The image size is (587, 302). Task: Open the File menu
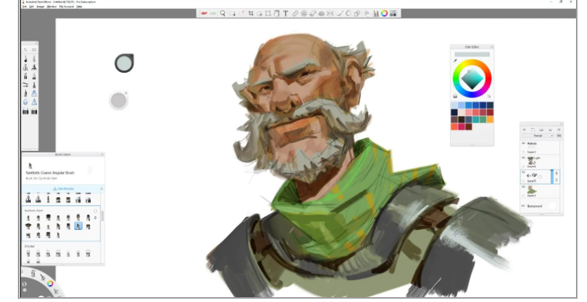[x=24, y=6]
